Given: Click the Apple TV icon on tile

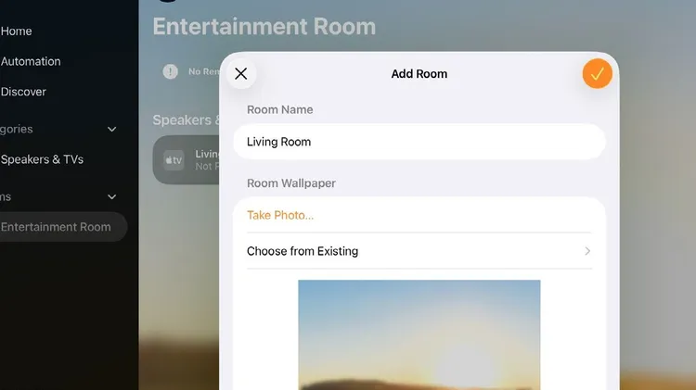Looking at the screenshot, I should tap(174, 160).
